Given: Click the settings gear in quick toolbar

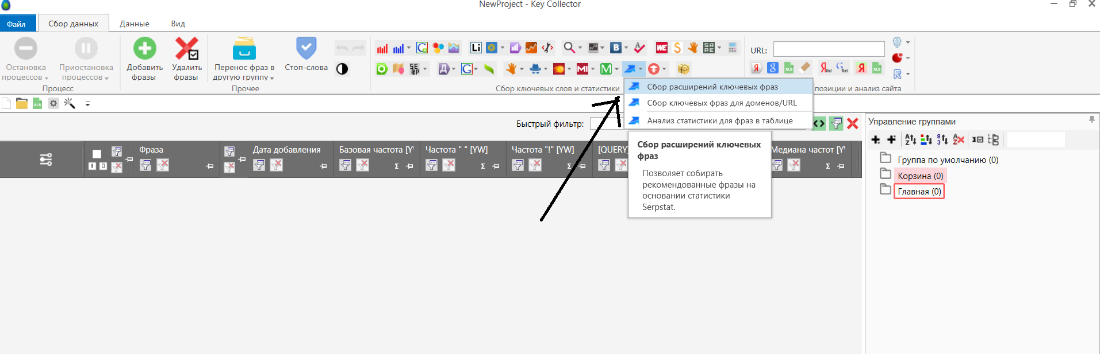Looking at the screenshot, I should click(x=53, y=103).
